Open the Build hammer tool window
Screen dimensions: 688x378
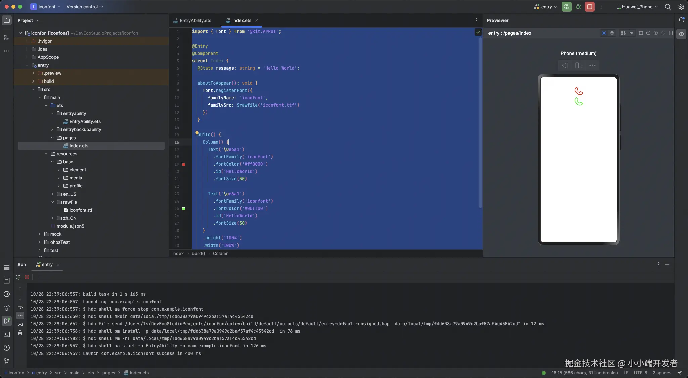click(x=6, y=308)
